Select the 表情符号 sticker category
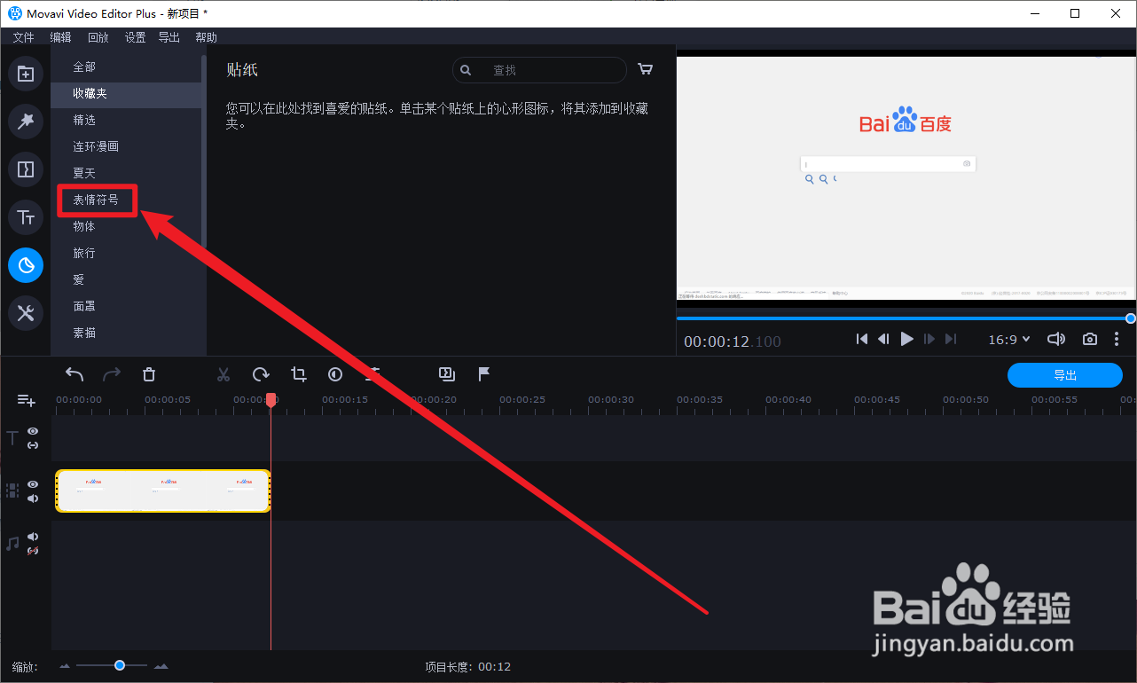This screenshot has height=683, width=1137. (126, 200)
